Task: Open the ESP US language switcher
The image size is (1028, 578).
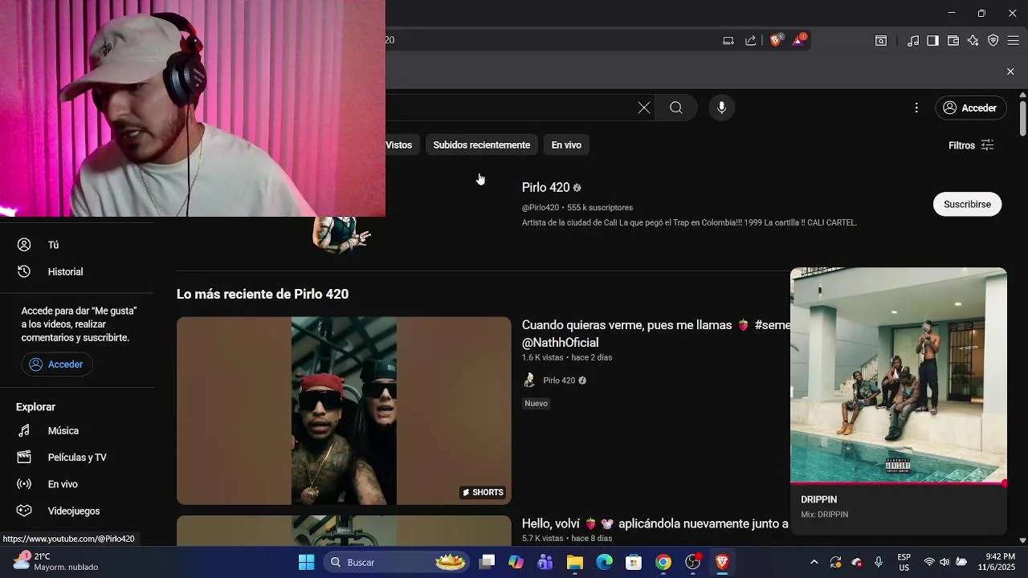Action: (904, 562)
